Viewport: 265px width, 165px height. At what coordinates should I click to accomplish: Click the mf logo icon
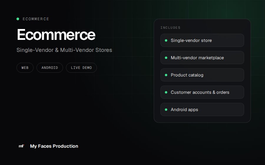point(21,146)
